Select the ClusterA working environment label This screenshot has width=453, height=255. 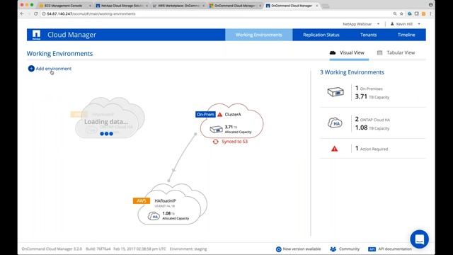pos(233,115)
